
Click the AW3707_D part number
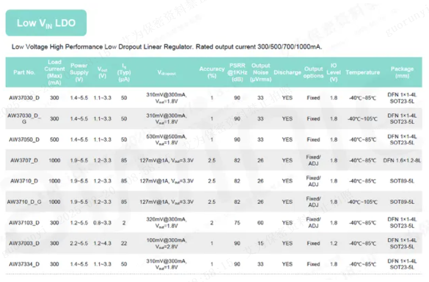(x=24, y=160)
